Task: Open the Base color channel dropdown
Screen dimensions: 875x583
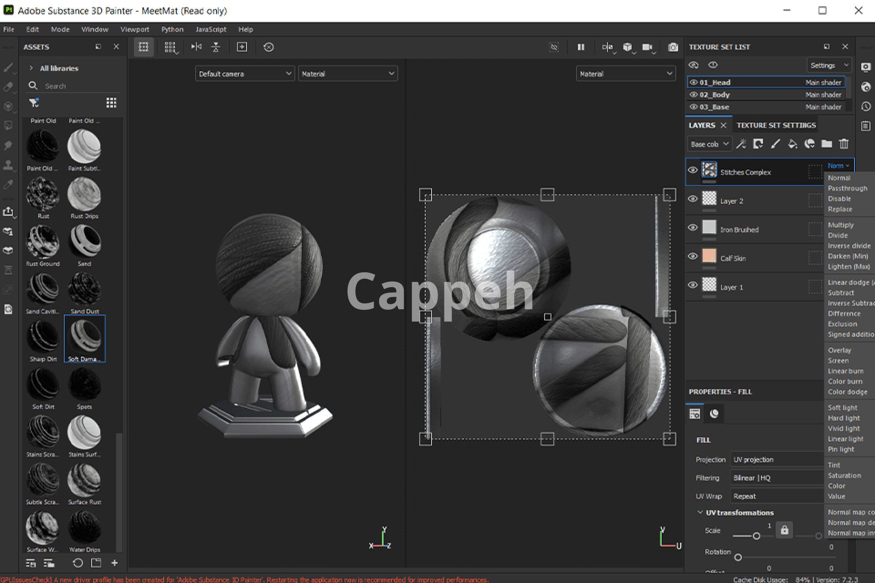Action: click(709, 144)
